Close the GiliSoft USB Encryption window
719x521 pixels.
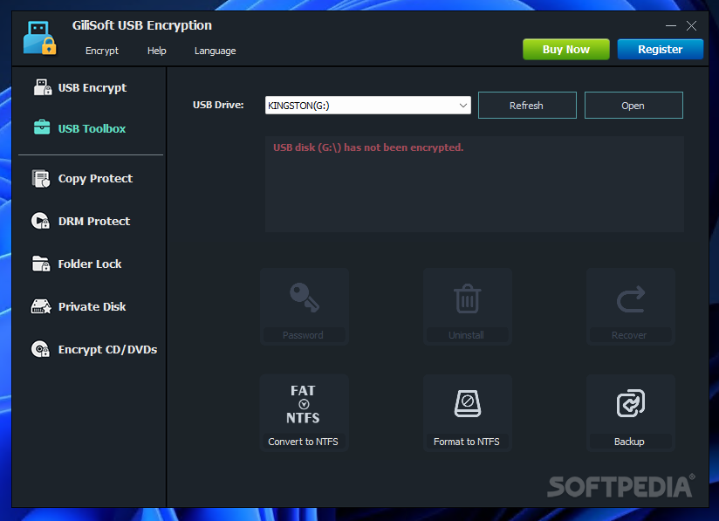(691, 25)
